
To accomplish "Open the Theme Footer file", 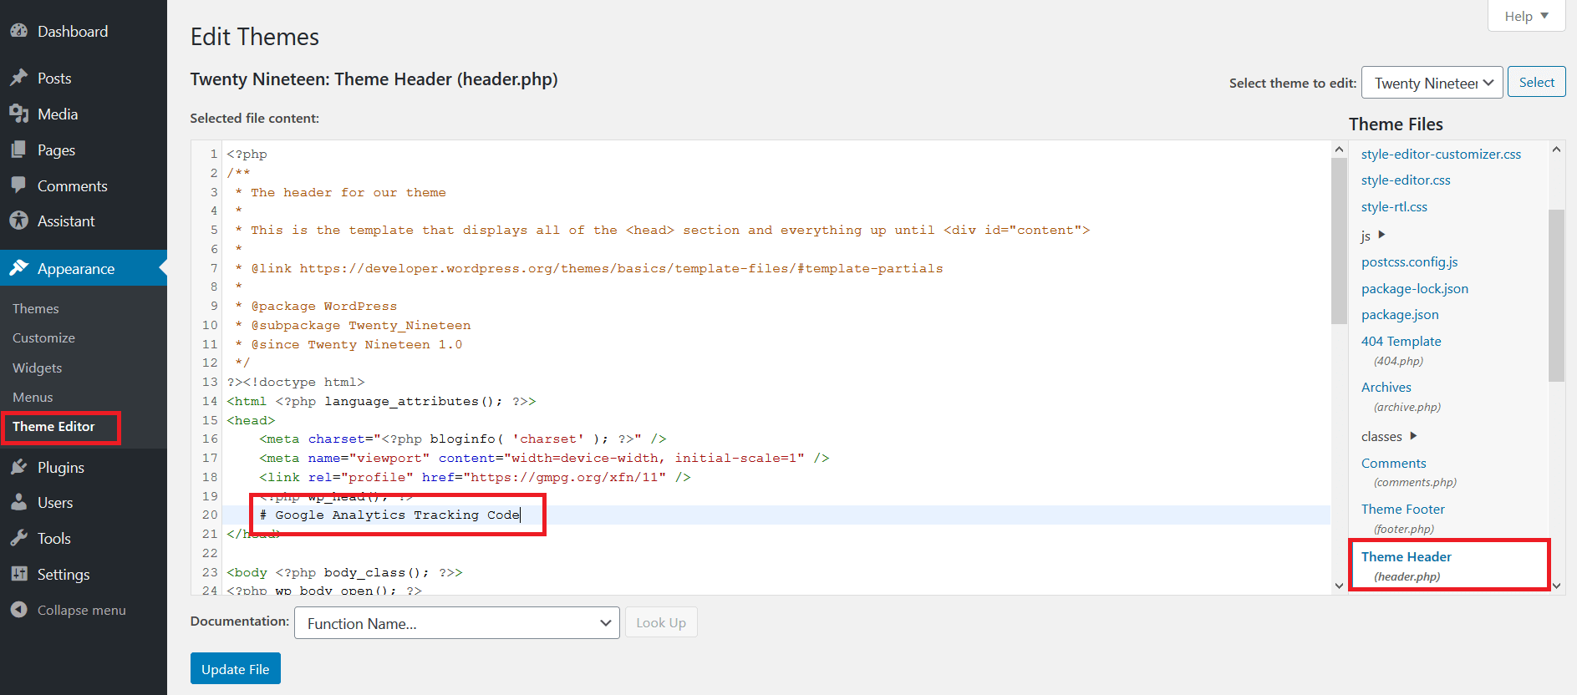I will coord(1402,509).
